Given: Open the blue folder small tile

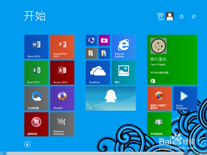Looking at the screenshot, I should click(x=104, y=53).
